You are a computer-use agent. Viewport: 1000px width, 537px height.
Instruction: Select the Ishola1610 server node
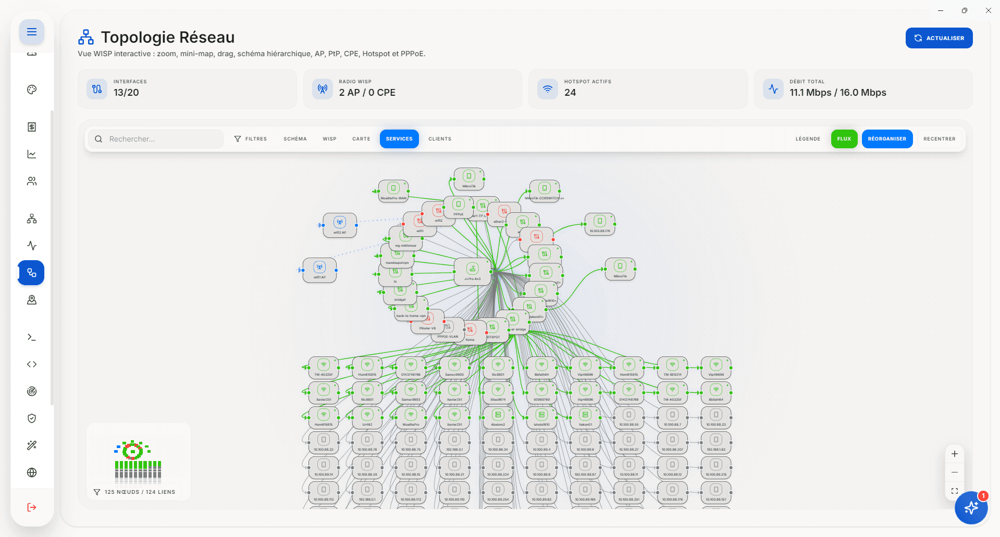pyautogui.click(x=542, y=418)
